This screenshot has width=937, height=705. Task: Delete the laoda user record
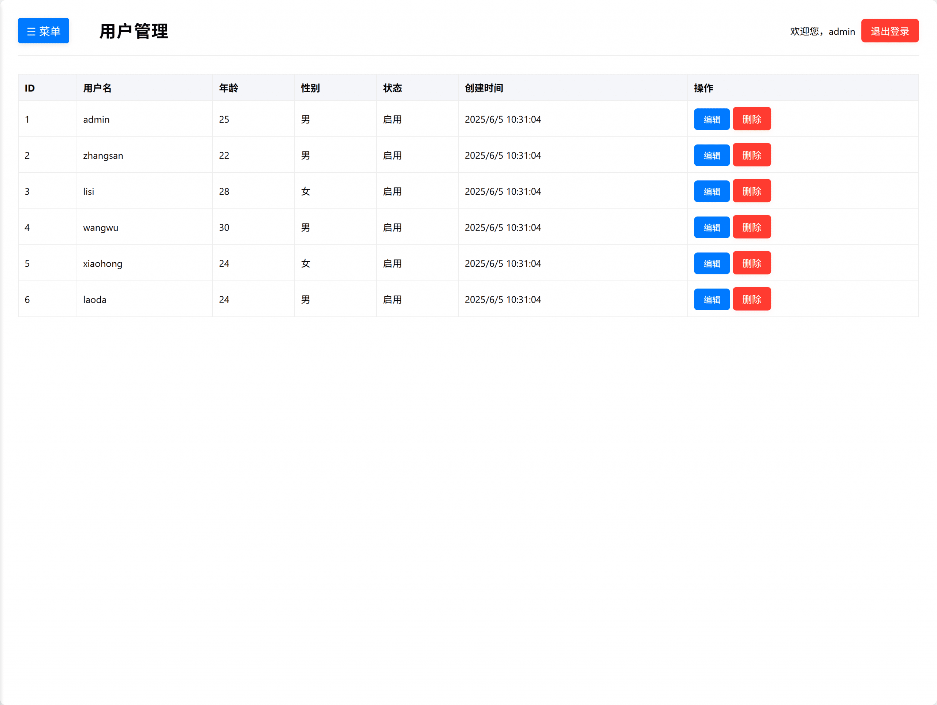[x=751, y=299]
